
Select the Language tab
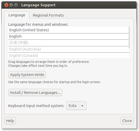click(x=17, y=15)
